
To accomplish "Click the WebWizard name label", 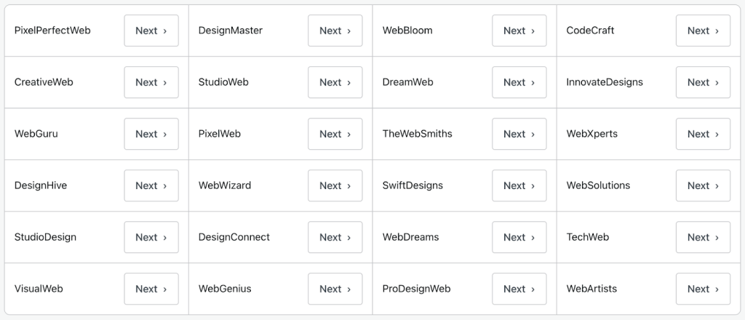I will click(225, 185).
